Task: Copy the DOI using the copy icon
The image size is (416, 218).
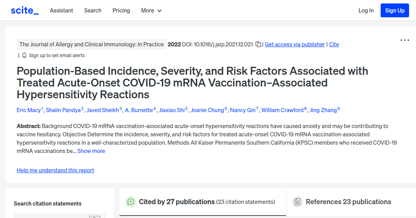Action: [258, 44]
